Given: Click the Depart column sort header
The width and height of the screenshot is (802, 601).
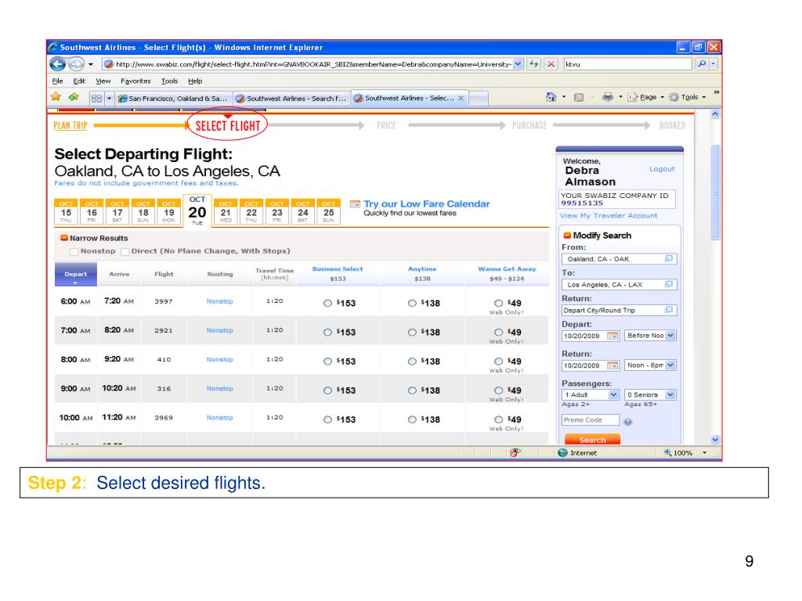Looking at the screenshot, I should (75, 275).
